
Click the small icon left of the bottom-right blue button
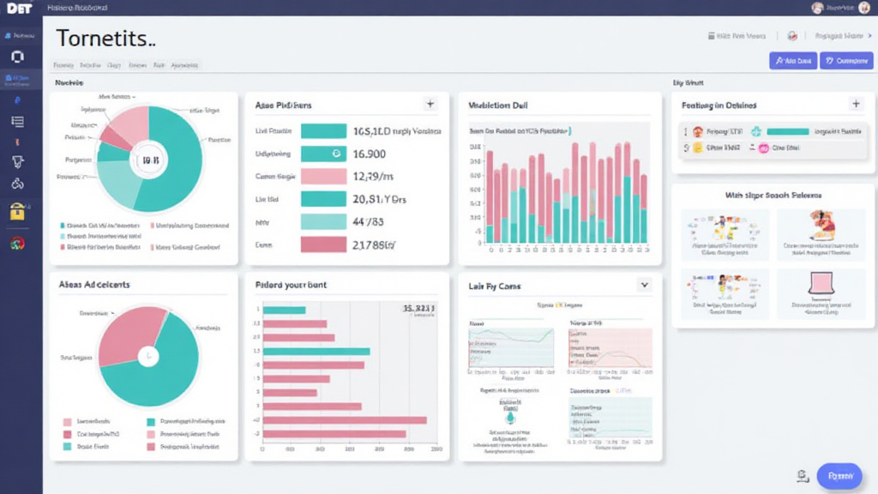[x=803, y=475]
